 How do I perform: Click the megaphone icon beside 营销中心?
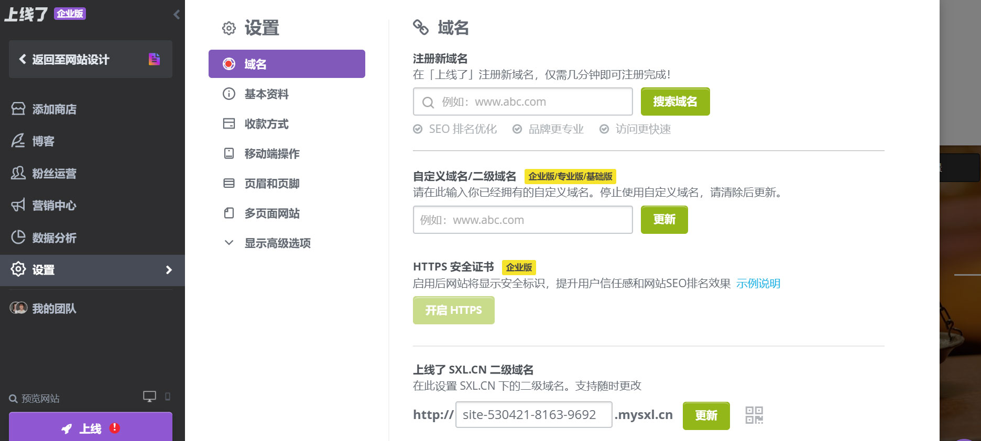point(18,205)
